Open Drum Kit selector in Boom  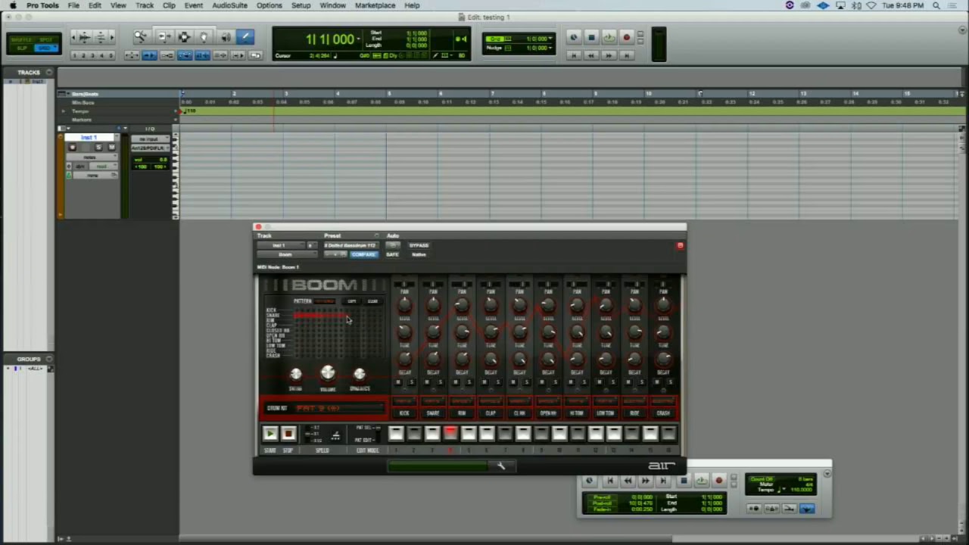[339, 408]
